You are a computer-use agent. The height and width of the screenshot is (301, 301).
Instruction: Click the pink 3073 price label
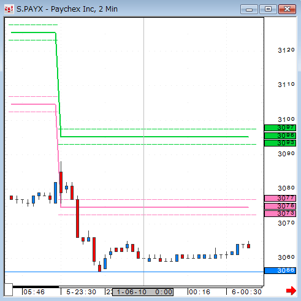pos(280,214)
